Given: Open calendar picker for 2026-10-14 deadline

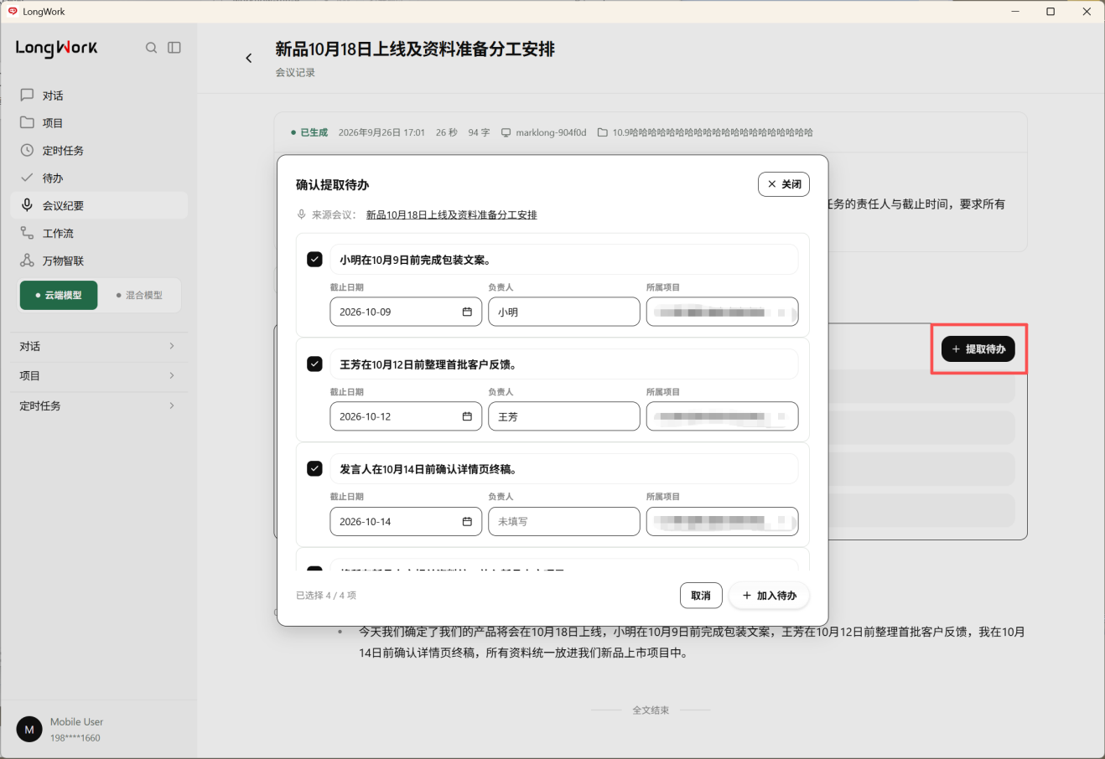Looking at the screenshot, I should [x=467, y=521].
